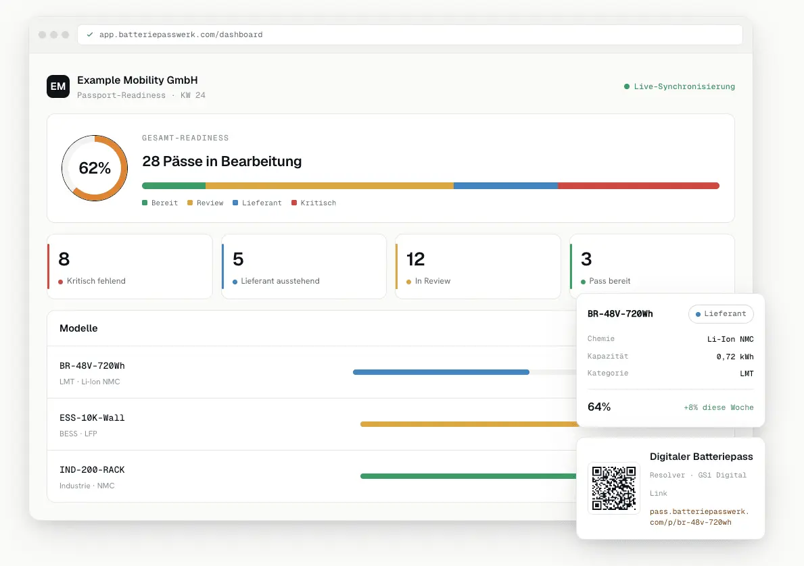Click the green Bereit segment of readiness bar

(x=174, y=186)
